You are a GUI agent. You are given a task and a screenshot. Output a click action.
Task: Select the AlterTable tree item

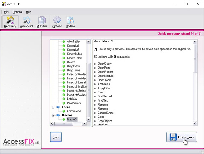click(73, 42)
